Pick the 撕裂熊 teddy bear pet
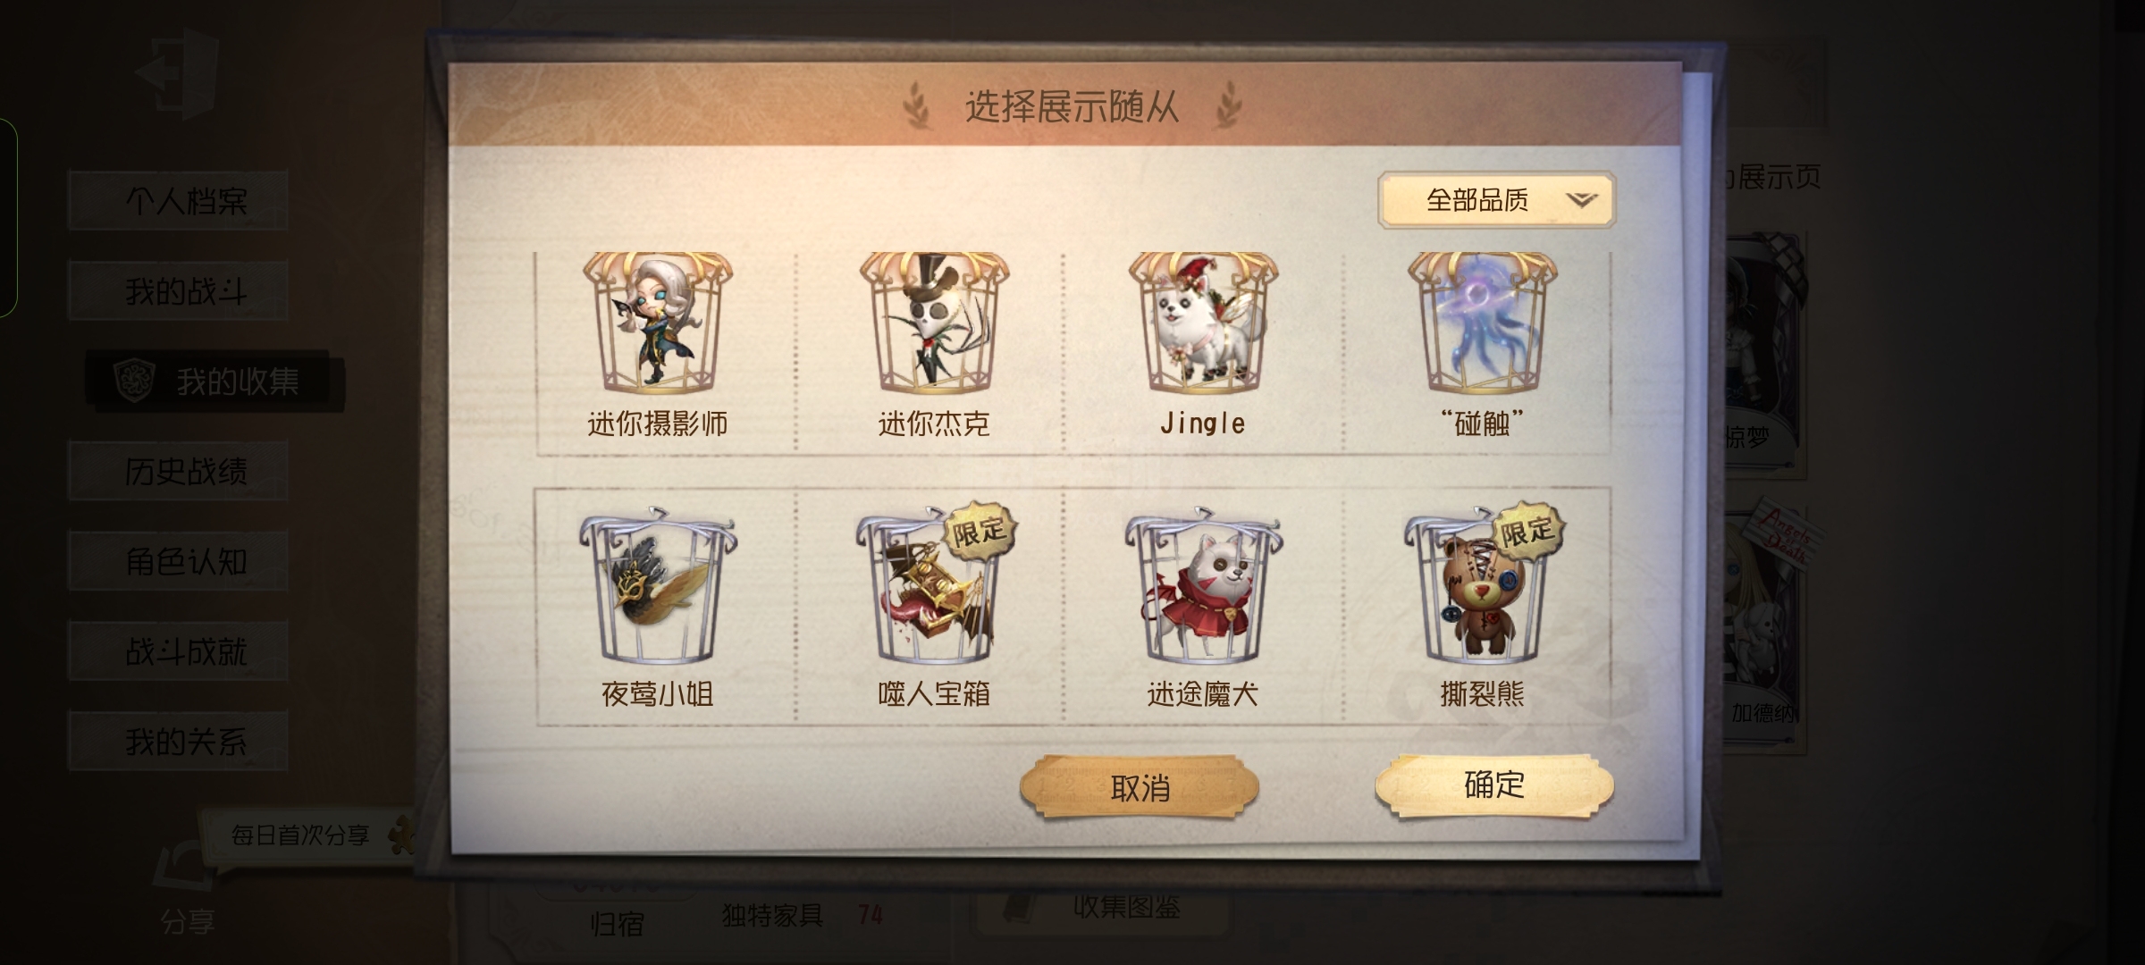The image size is (2145, 965). point(1482,586)
